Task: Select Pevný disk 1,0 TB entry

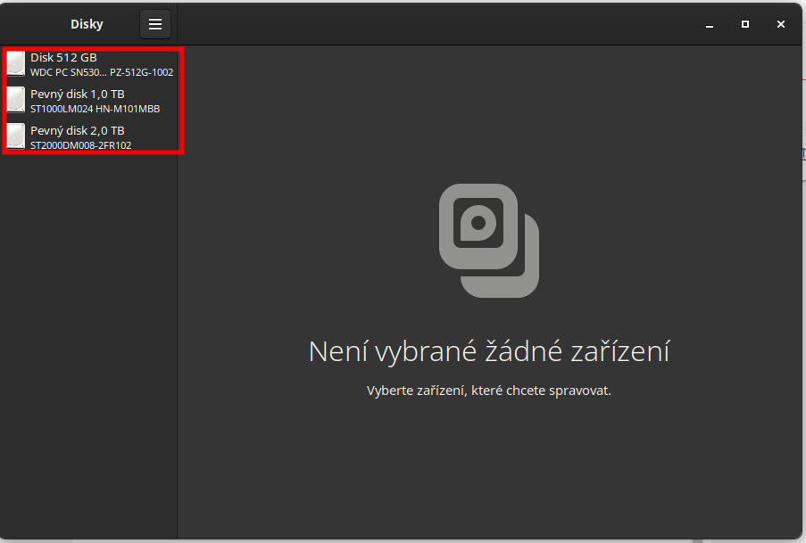Action: (90, 101)
